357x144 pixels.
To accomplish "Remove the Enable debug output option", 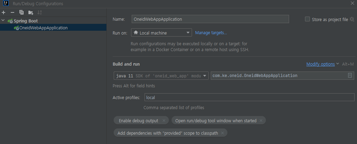I will (164, 121).
